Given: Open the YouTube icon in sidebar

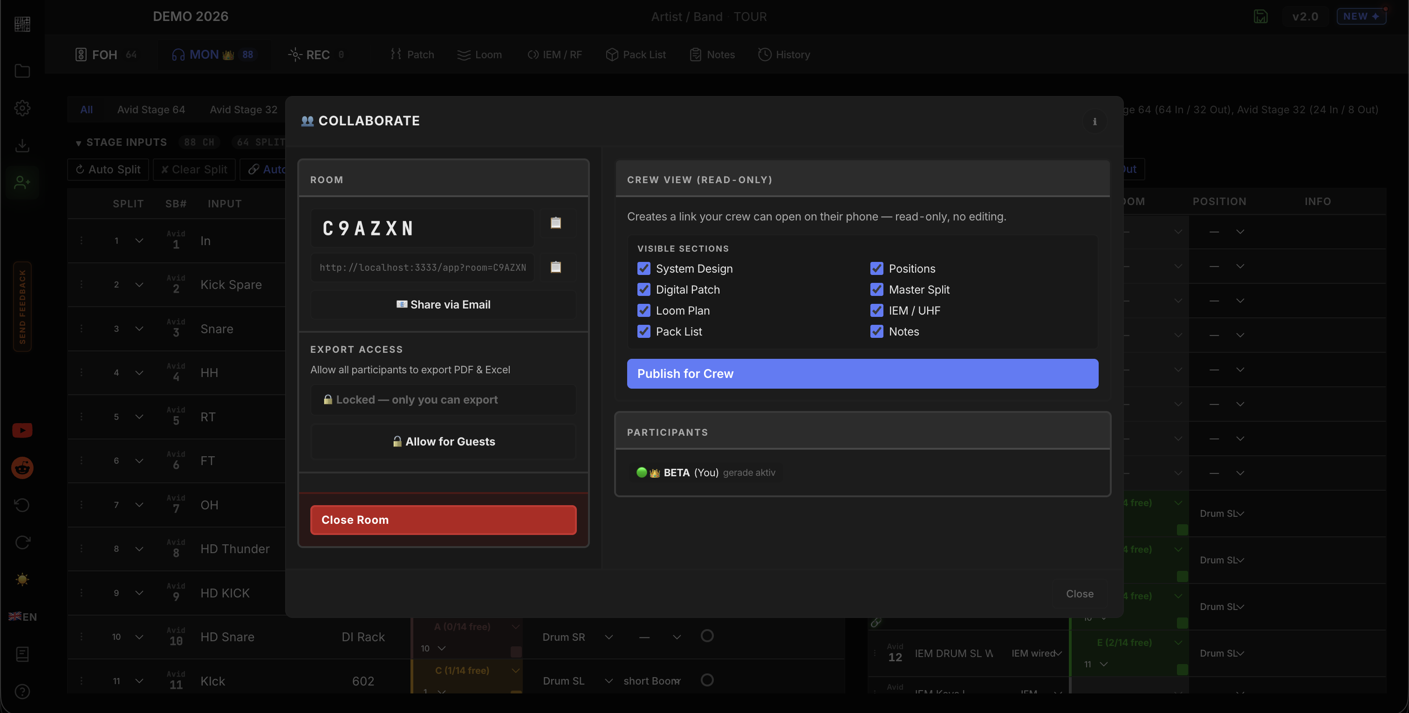Looking at the screenshot, I should (22, 431).
